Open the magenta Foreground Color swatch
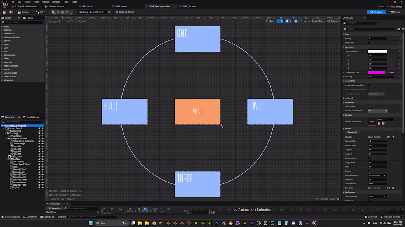This screenshot has width=405, height=227. click(x=377, y=73)
